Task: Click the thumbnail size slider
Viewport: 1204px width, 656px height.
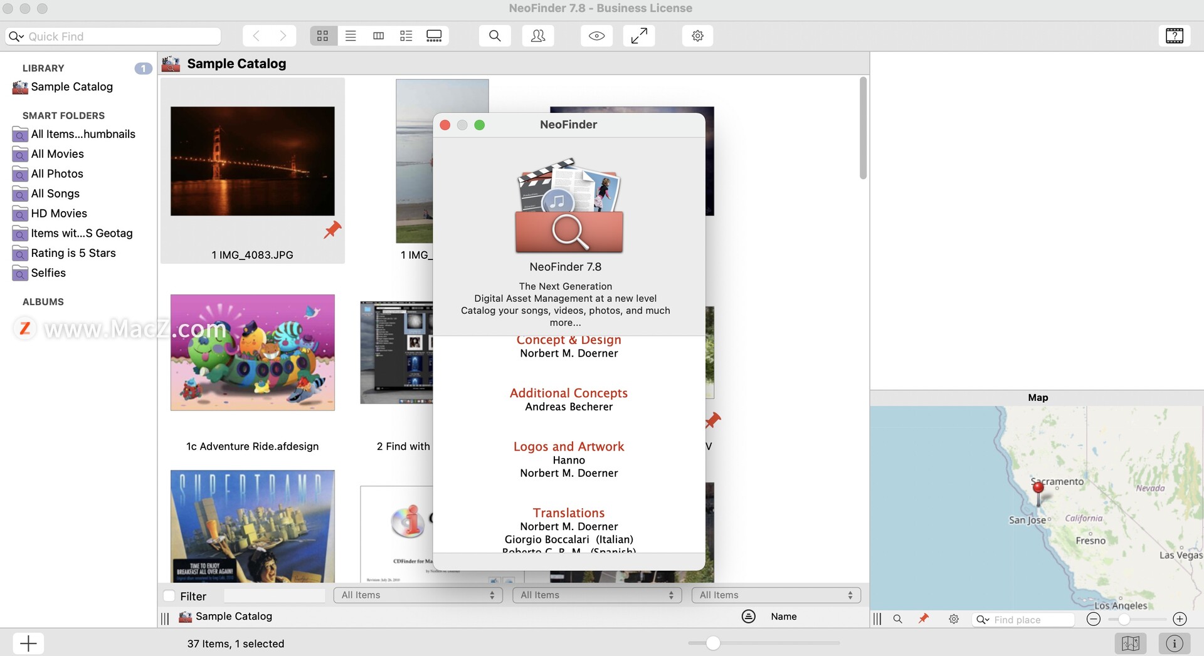Action: coord(713,643)
